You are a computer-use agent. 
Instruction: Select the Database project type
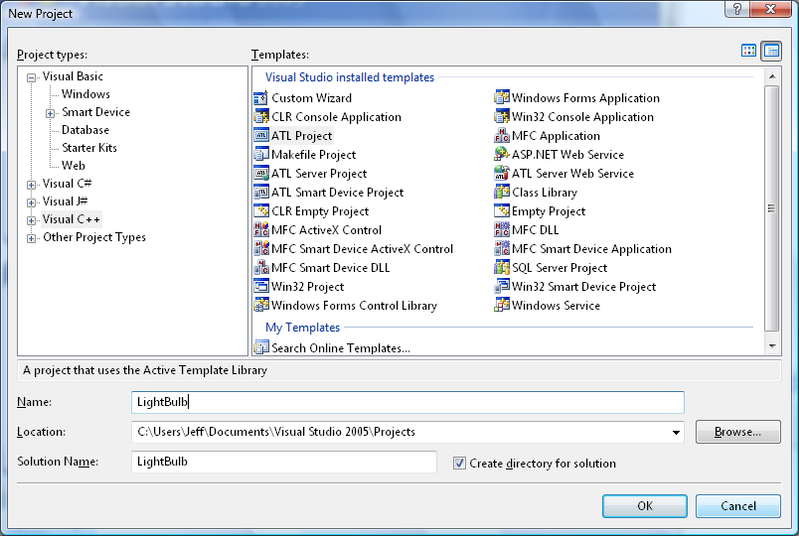point(85,130)
